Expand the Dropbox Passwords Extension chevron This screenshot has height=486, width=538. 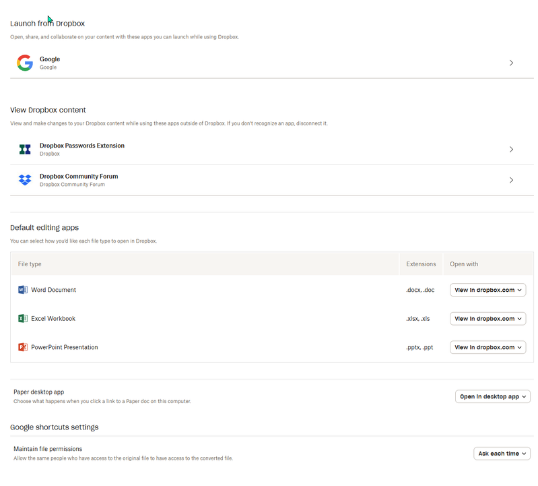[511, 150]
